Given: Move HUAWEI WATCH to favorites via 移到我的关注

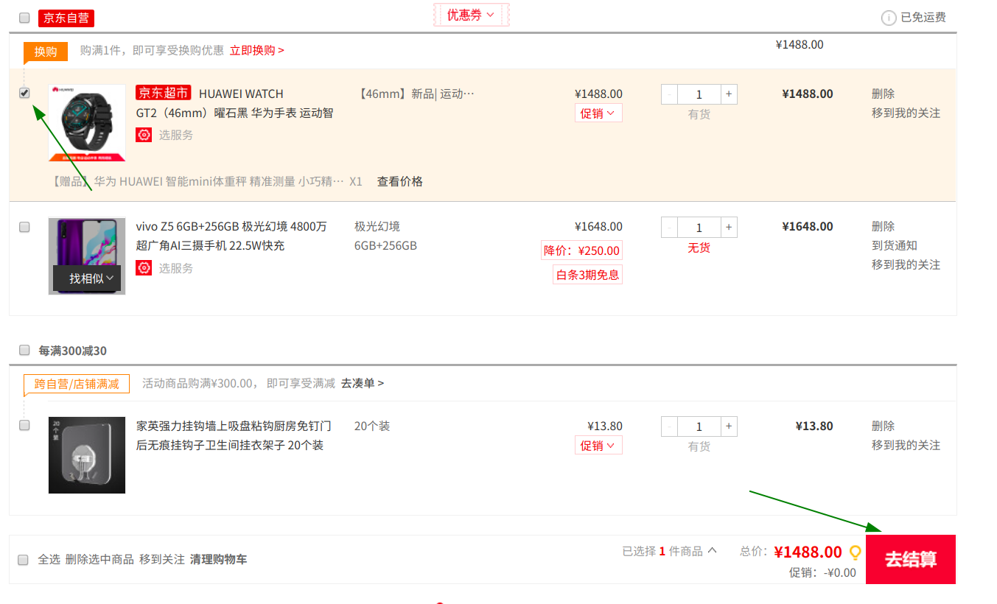Looking at the screenshot, I should pos(906,113).
